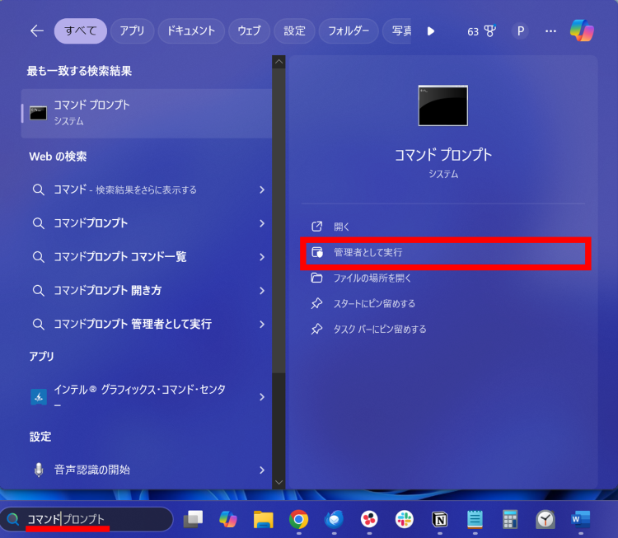Viewport: 618px width, 538px height.
Task: Open Notepad from the taskbar
Action: (x=475, y=520)
